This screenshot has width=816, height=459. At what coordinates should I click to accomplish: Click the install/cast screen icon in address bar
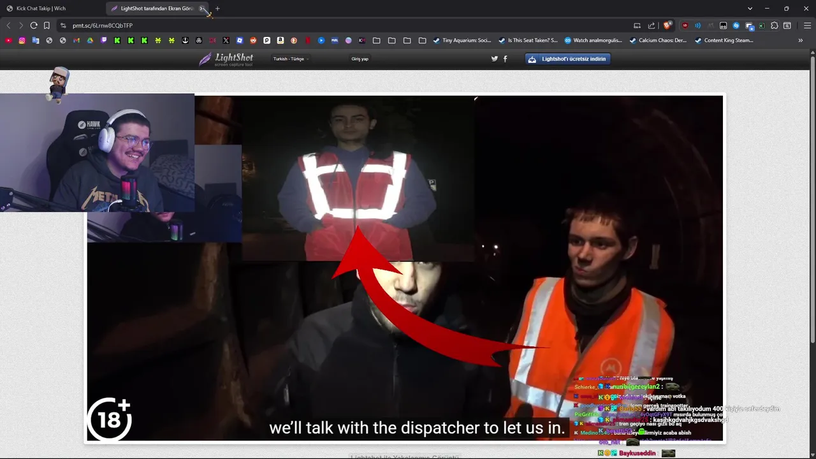637,25
